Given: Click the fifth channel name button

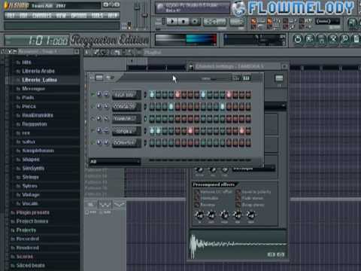Looking at the screenshot, I should pos(126,143).
